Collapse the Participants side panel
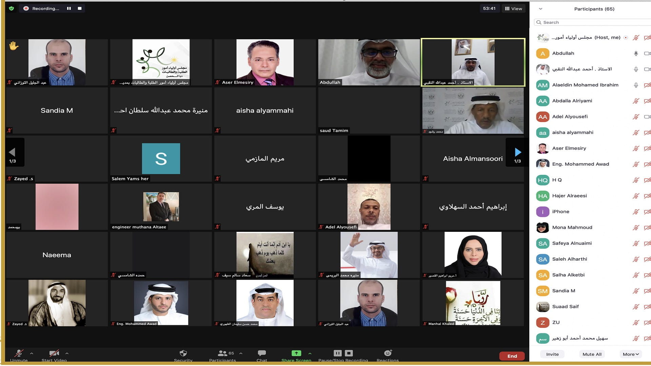 (x=540, y=9)
